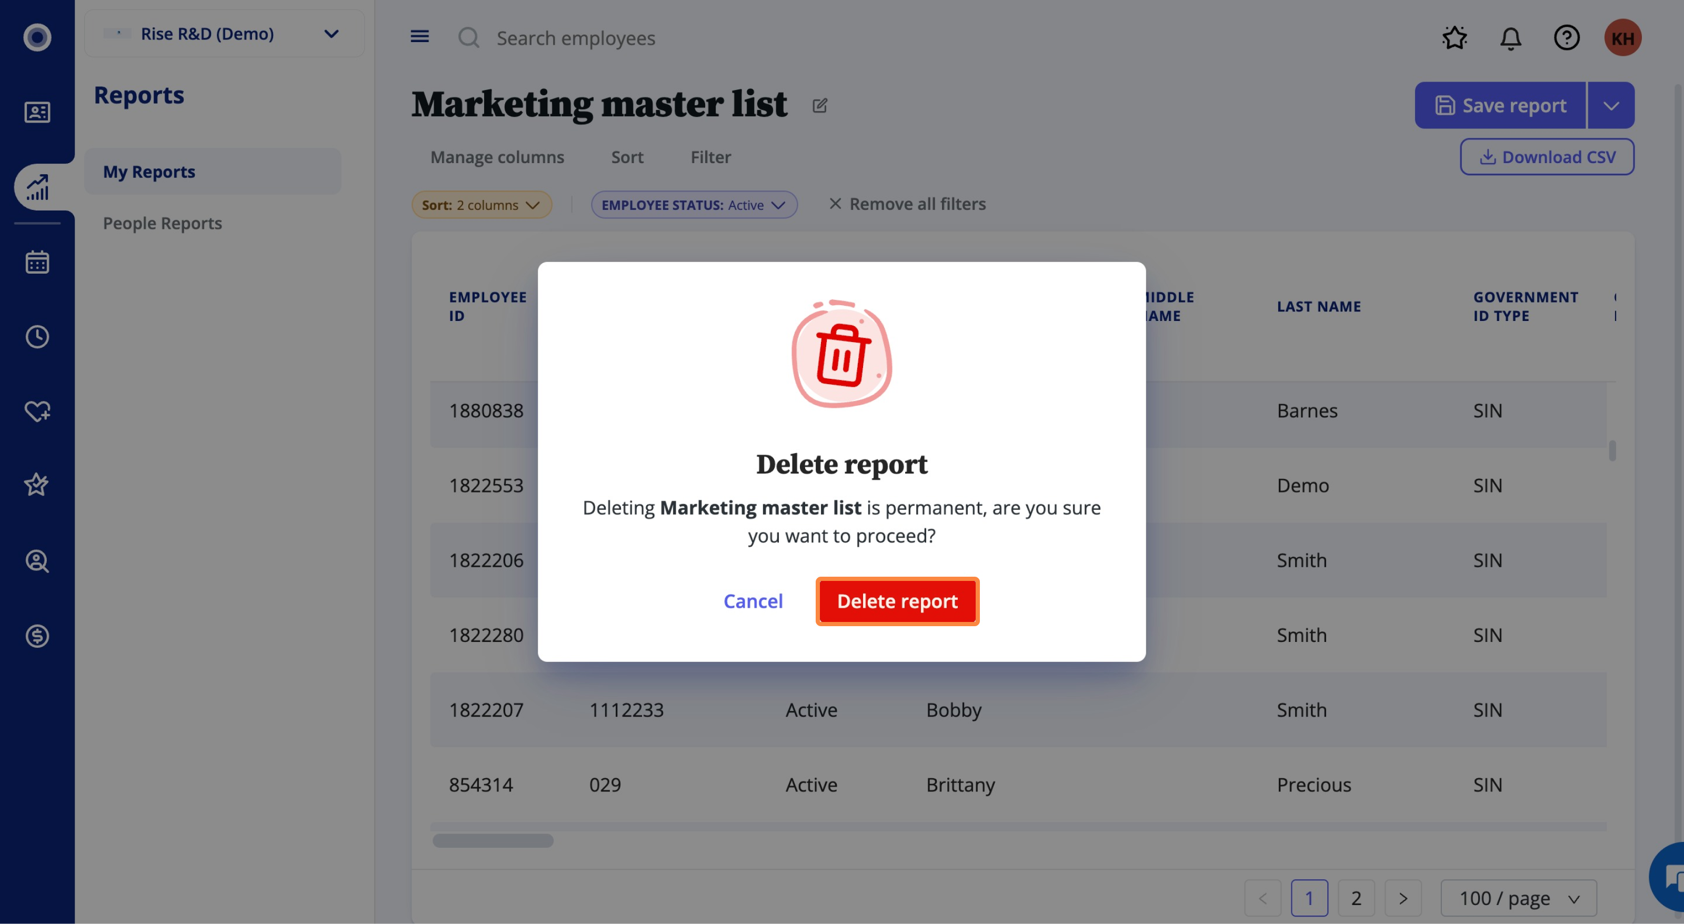This screenshot has width=1684, height=924.
Task: Click the Barnes last name cell
Action: (x=1307, y=411)
